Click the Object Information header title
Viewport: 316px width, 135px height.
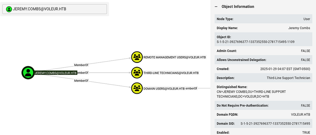pos(238,7)
